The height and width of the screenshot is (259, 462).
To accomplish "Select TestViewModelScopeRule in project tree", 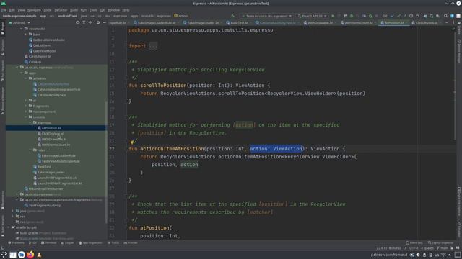I will pos(61,161).
